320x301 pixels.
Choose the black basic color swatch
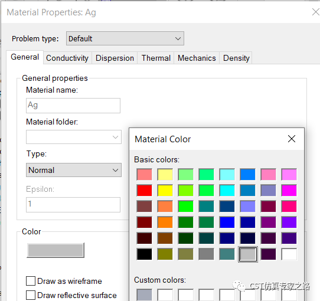click(x=145, y=254)
